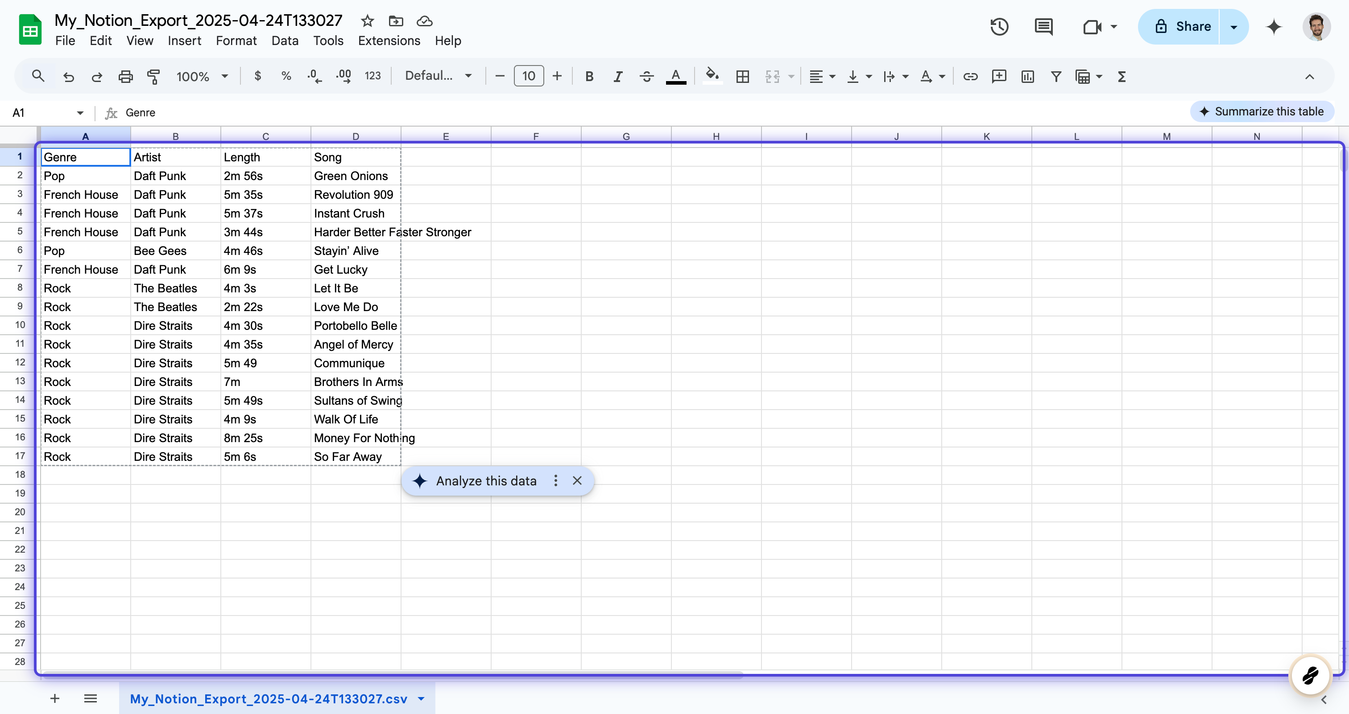This screenshot has height=714, width=1349.
Task: Toggle bold formatting
Action: 589,76
